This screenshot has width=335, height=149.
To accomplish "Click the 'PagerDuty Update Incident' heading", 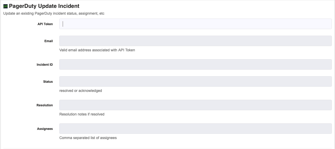I will (x=44, y=6).
